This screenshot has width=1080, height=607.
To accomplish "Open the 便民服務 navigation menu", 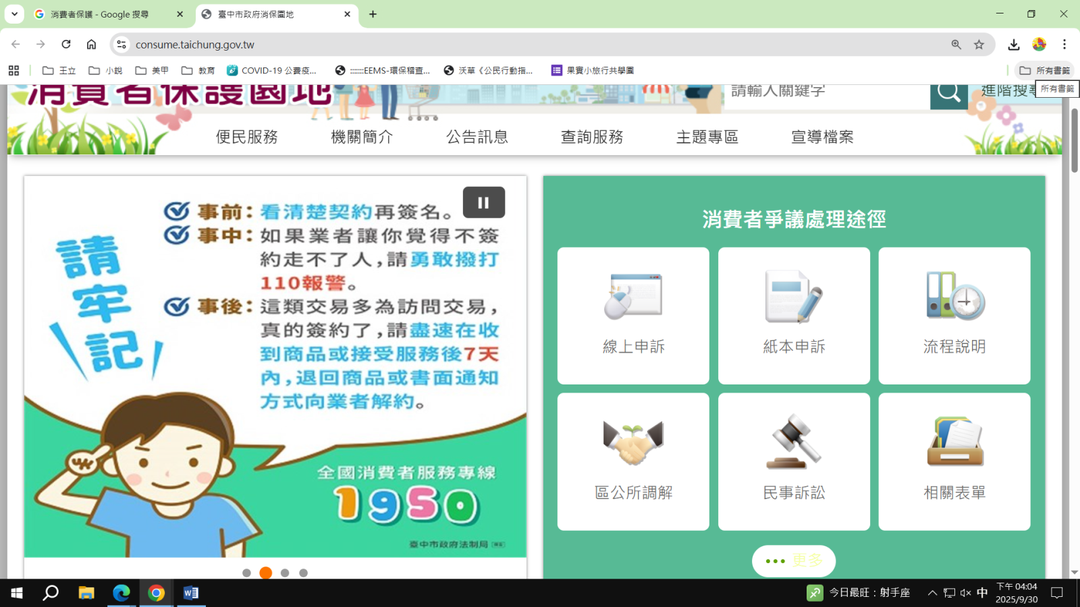I will point(247,137).
